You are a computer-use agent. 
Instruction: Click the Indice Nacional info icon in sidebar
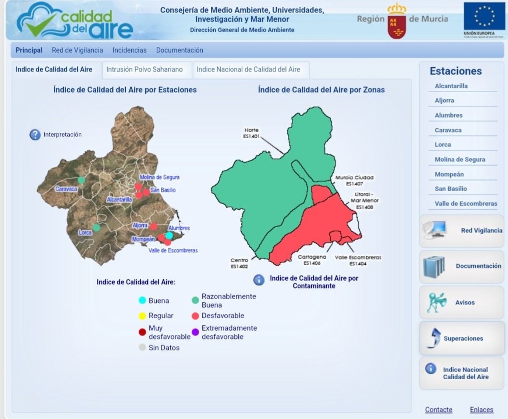(x=431, y=369)
